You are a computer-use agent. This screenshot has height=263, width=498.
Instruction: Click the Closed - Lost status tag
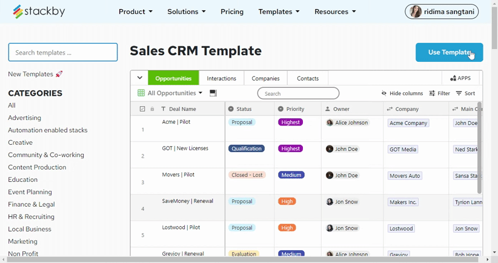247,175
